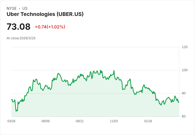Click the +0.74(+1.02%) price change
Image resolution: width=195 pixels, height=135 pixels.
[x=50, y=27]
